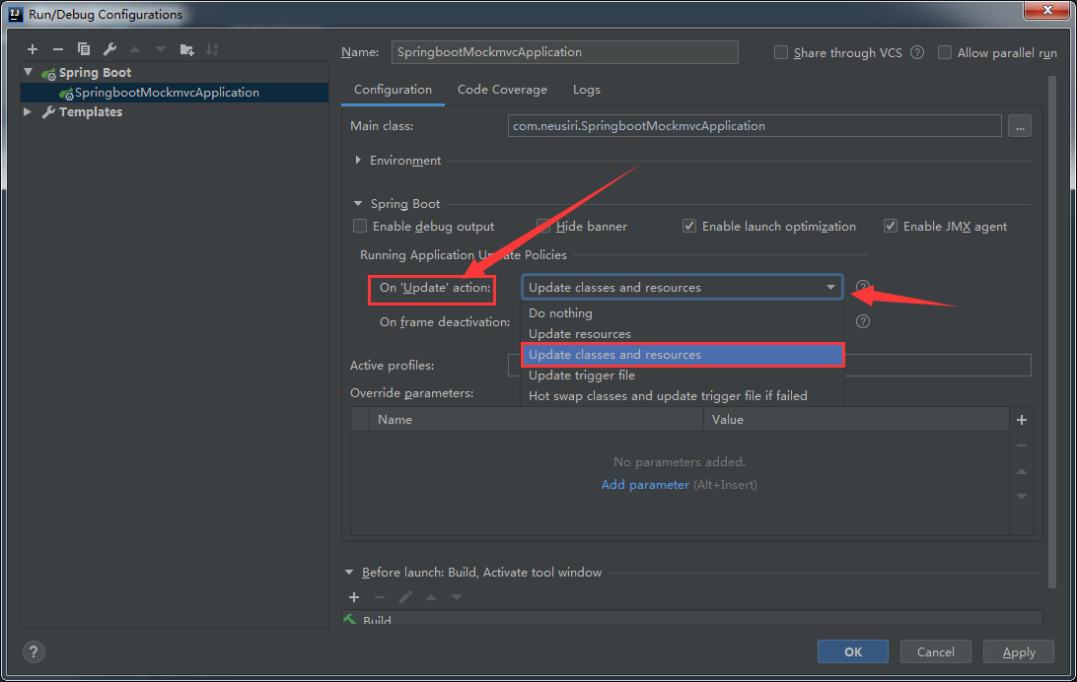Open dialog help question mark button

click(x=33, y=651)
